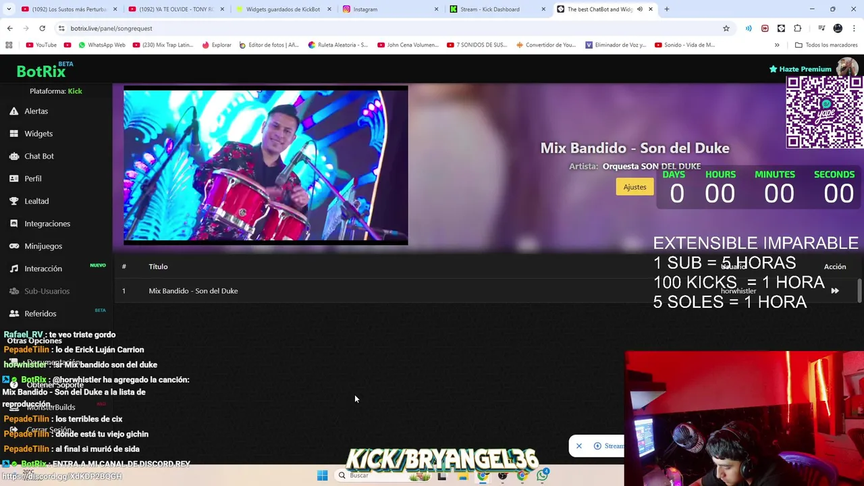The height and width of the screenshot is (486, 864).
Task: Click the Acción column header
Action: (835, 267)
